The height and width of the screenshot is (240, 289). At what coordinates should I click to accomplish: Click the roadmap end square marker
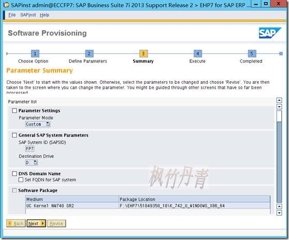point(281,54)
